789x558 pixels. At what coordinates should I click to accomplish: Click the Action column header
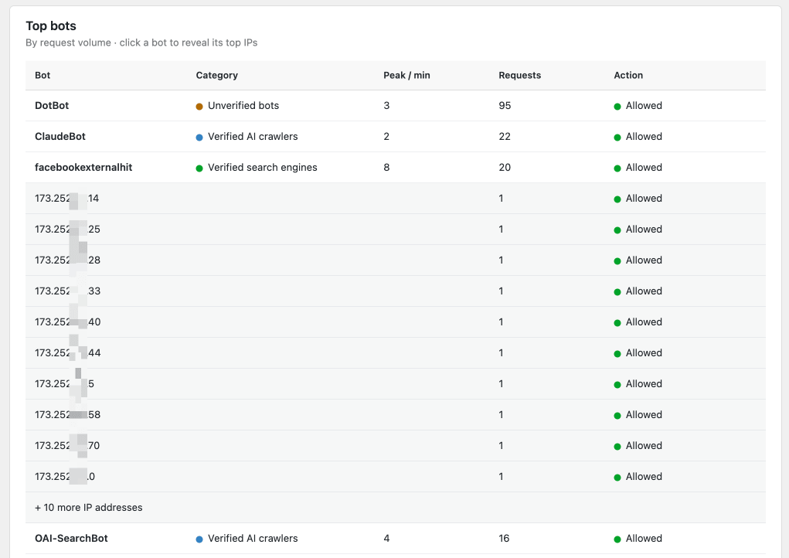(628, 76)
